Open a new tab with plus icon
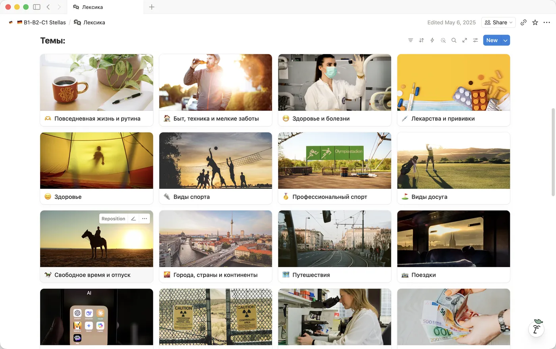Image resolution: width=556 pixels, height=349 pixels. tap(152, 7)
